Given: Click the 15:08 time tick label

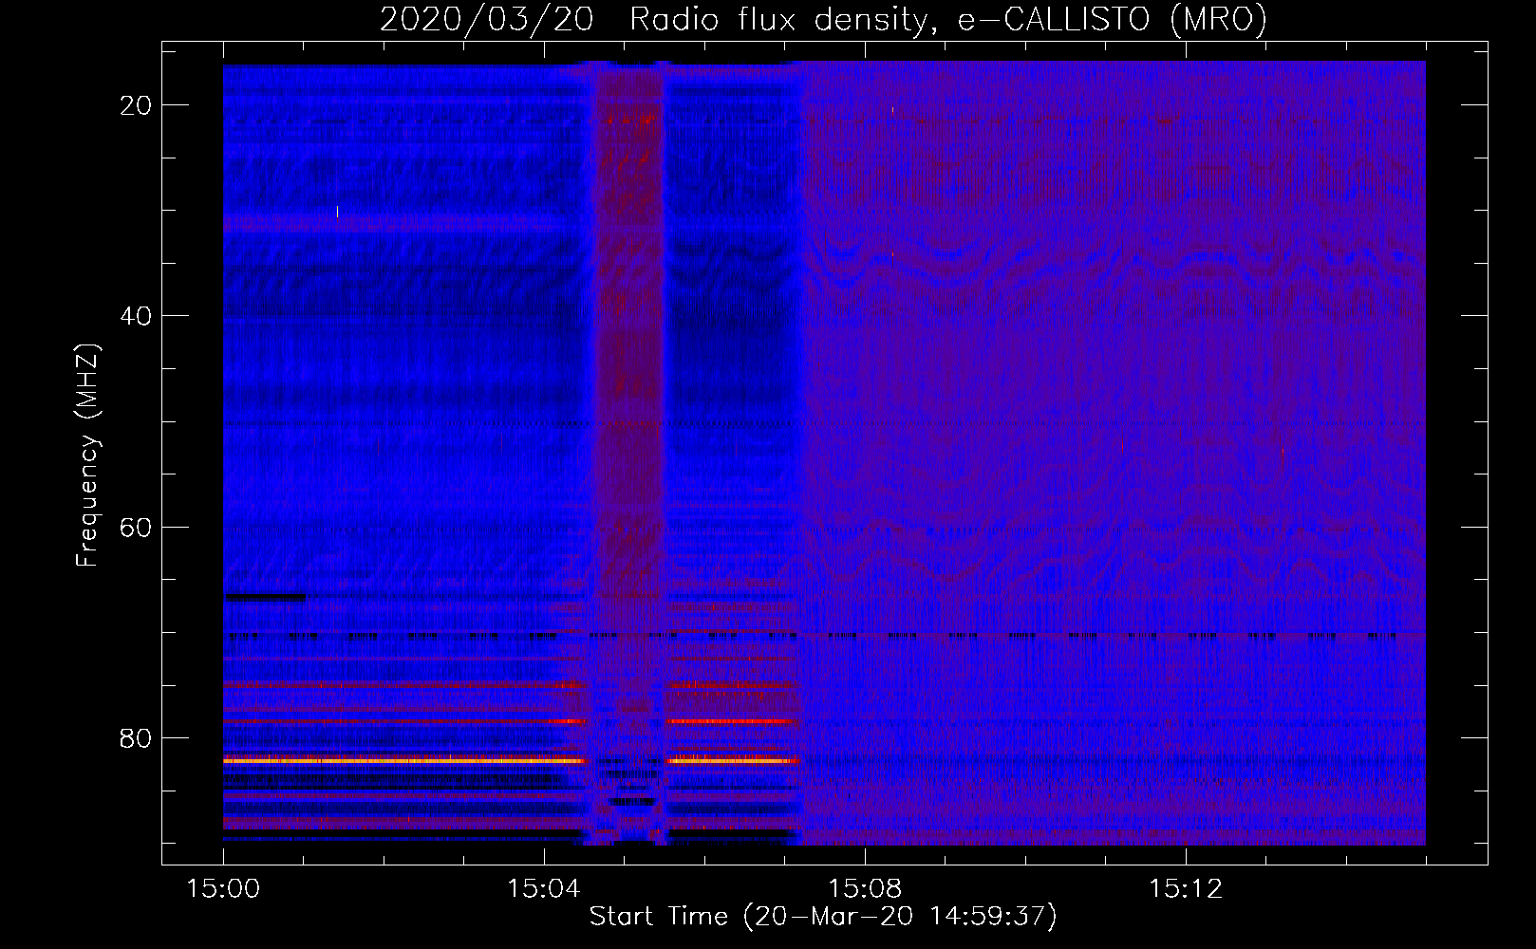Looking at the screenshot, I should click(864, 889).
